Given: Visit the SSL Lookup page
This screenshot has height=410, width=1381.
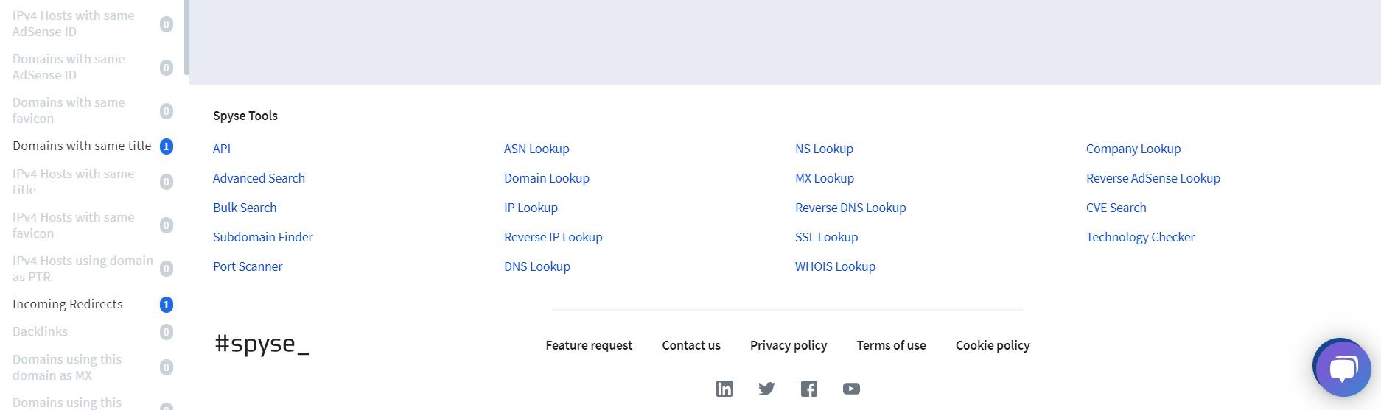Looking at the screenshot, I should coord(826,237).
